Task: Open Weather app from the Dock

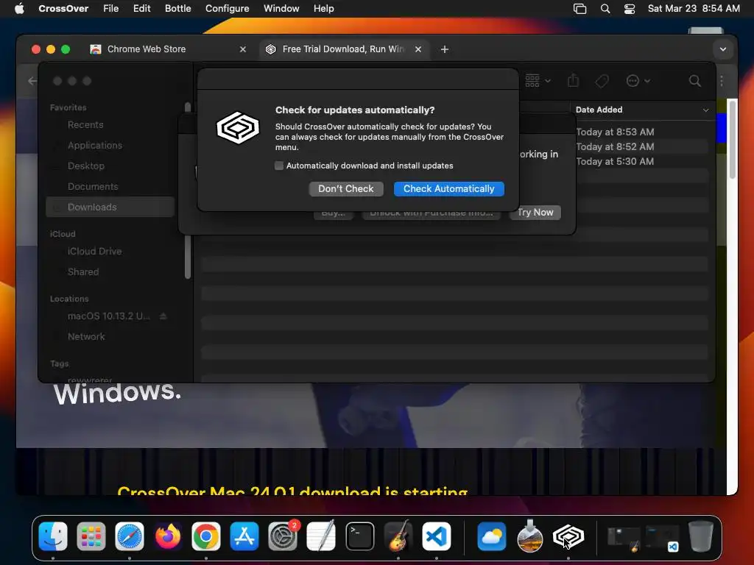Action: coord(491,536)
